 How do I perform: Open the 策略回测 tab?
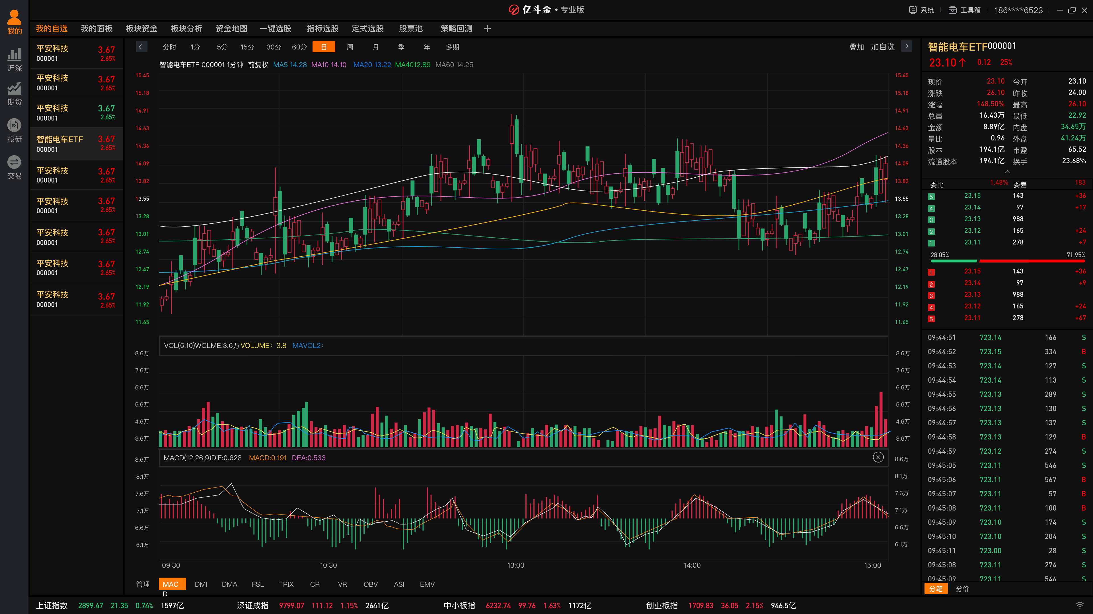pos(457,28)
